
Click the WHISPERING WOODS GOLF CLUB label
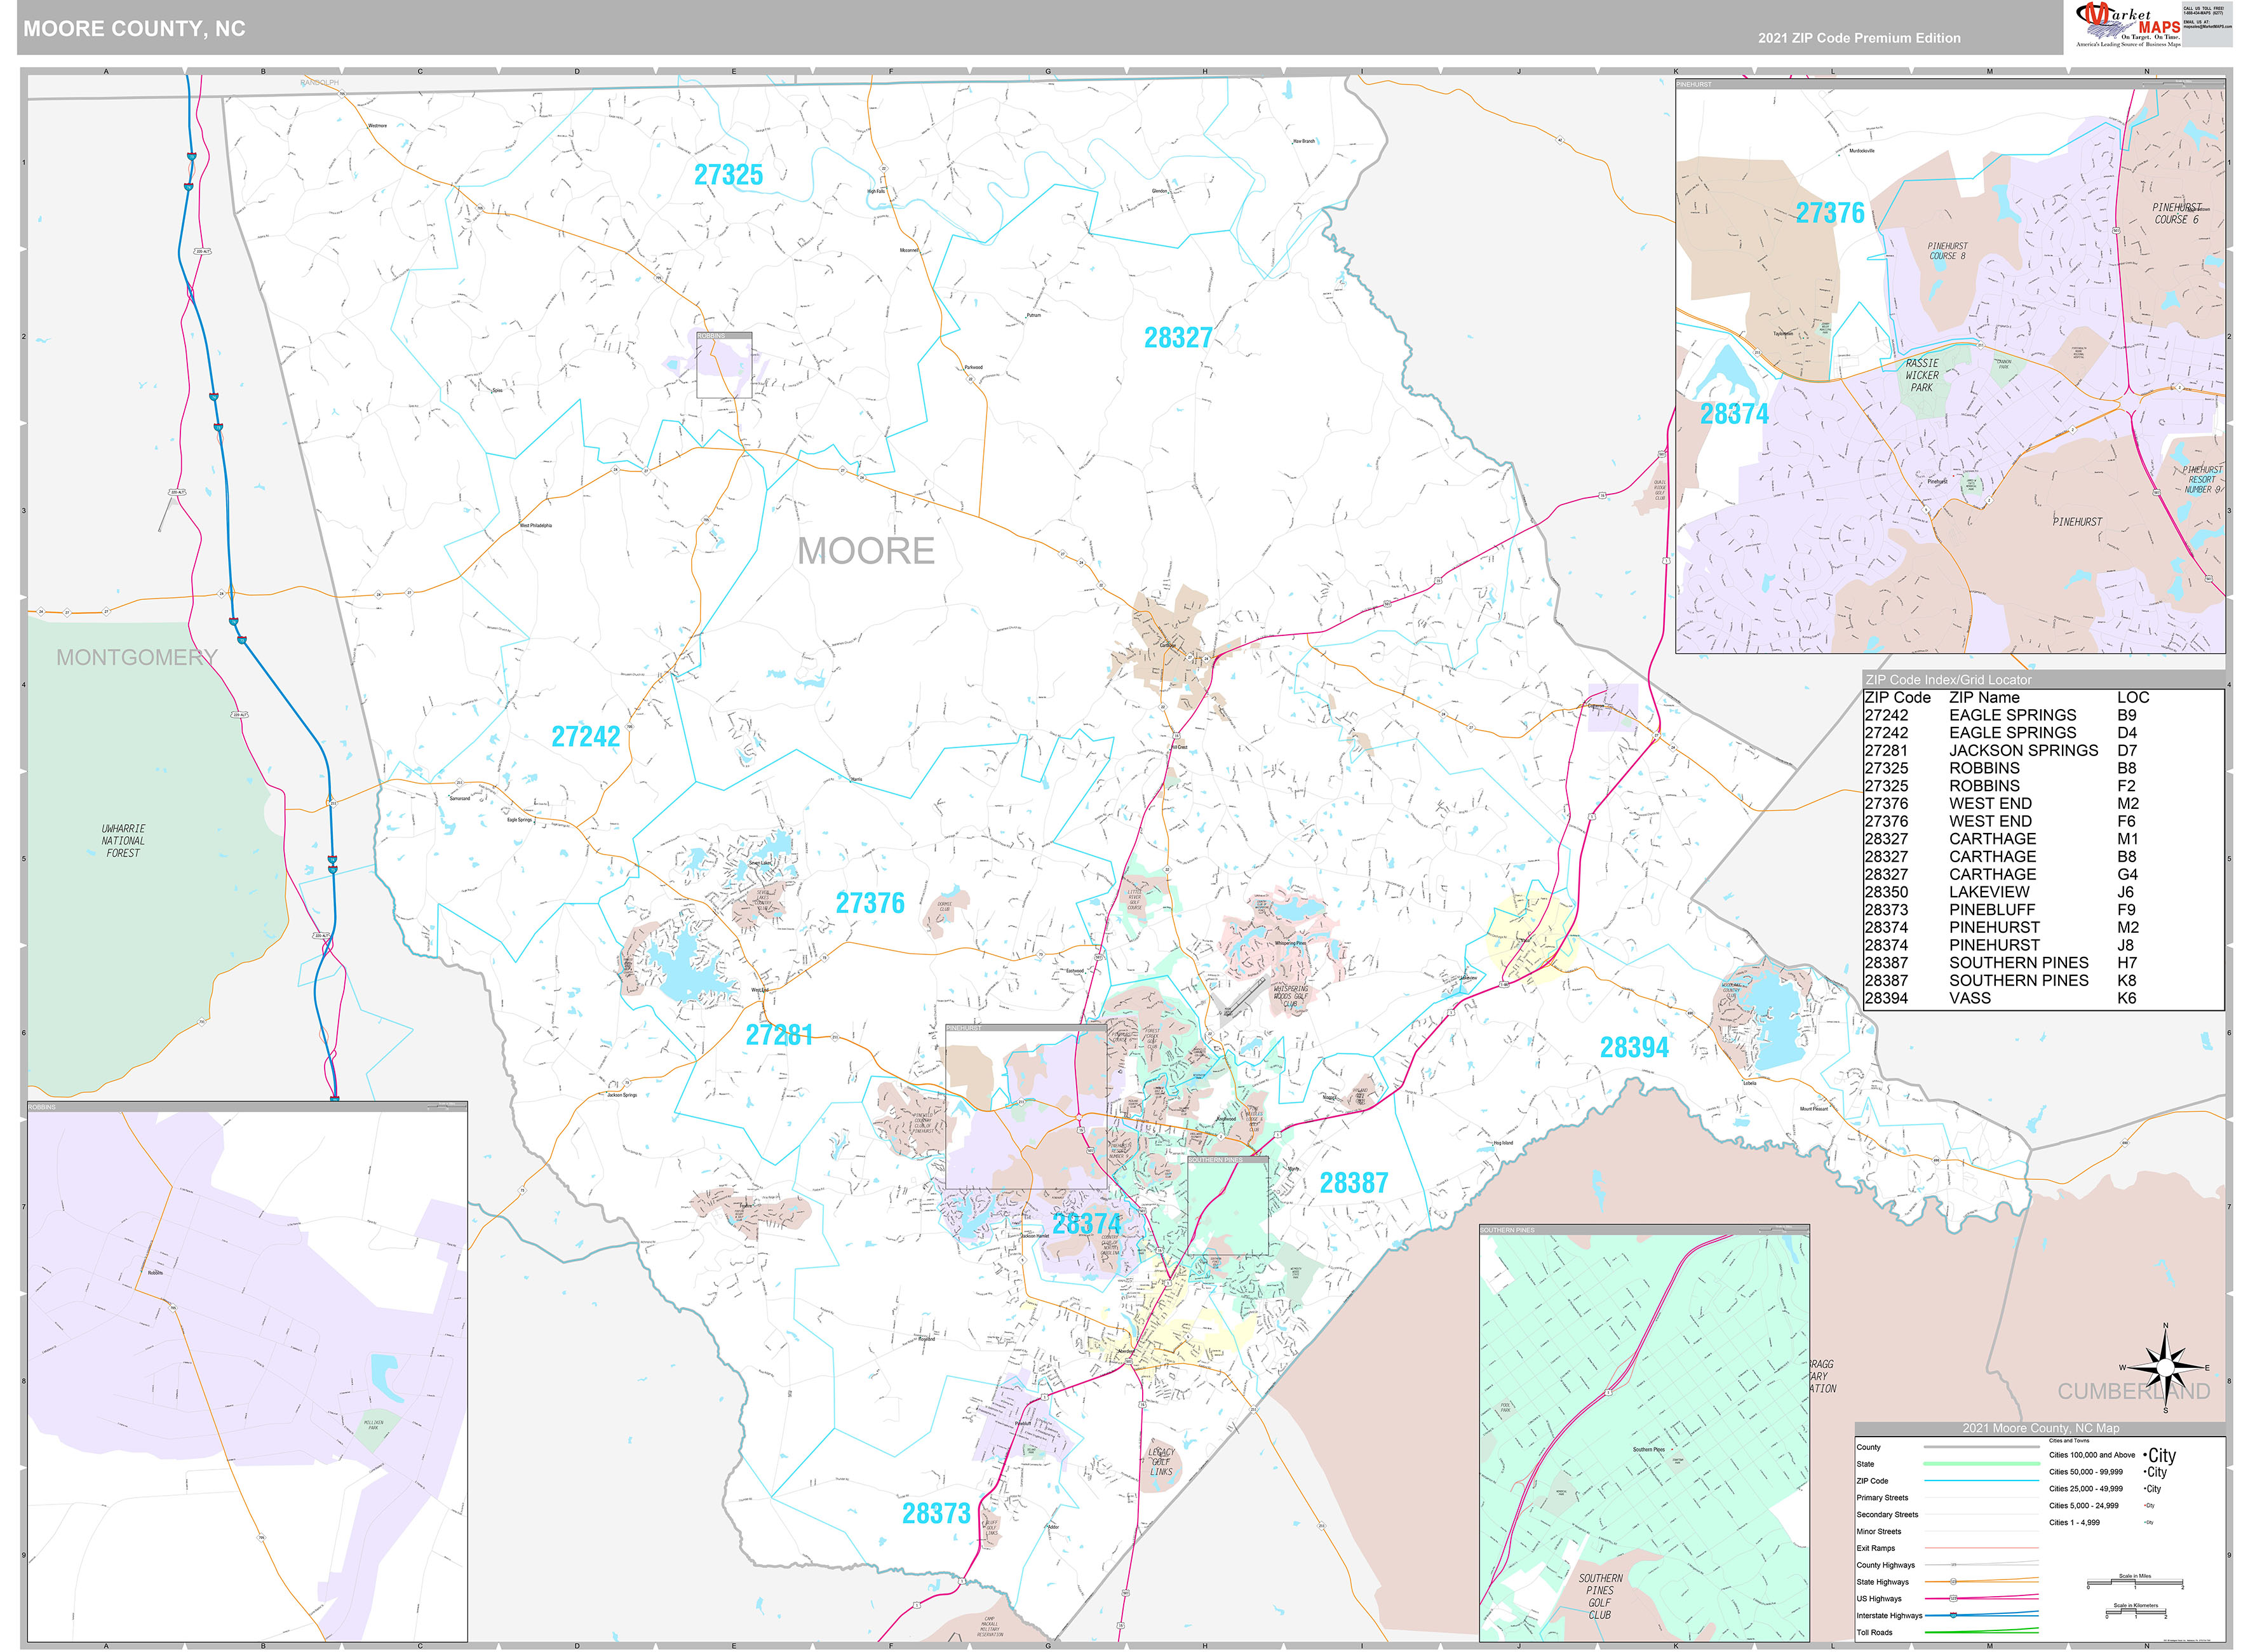tap(1291, 996)
